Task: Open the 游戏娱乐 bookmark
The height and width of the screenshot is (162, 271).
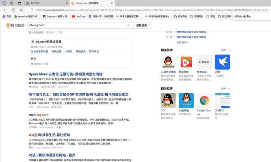Action: click(x=225, y=16)
